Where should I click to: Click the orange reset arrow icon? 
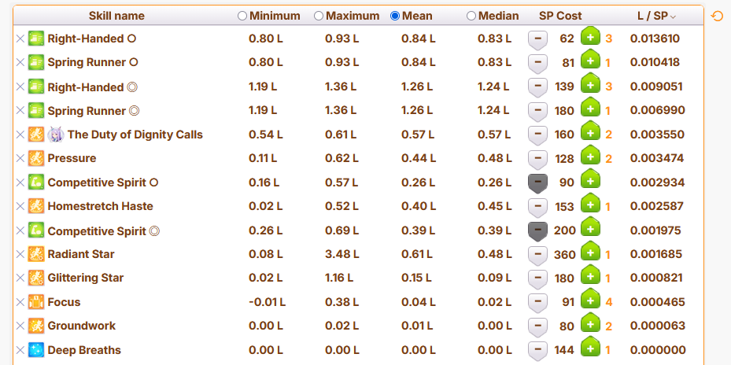[x=717, y=17]
